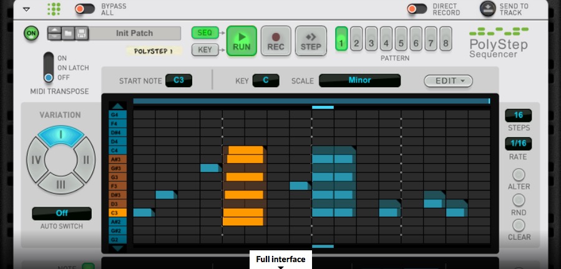This screenshot has height=269, width=561.
Task: Click the A#2 note row label
Action: [x=118, y=222]
